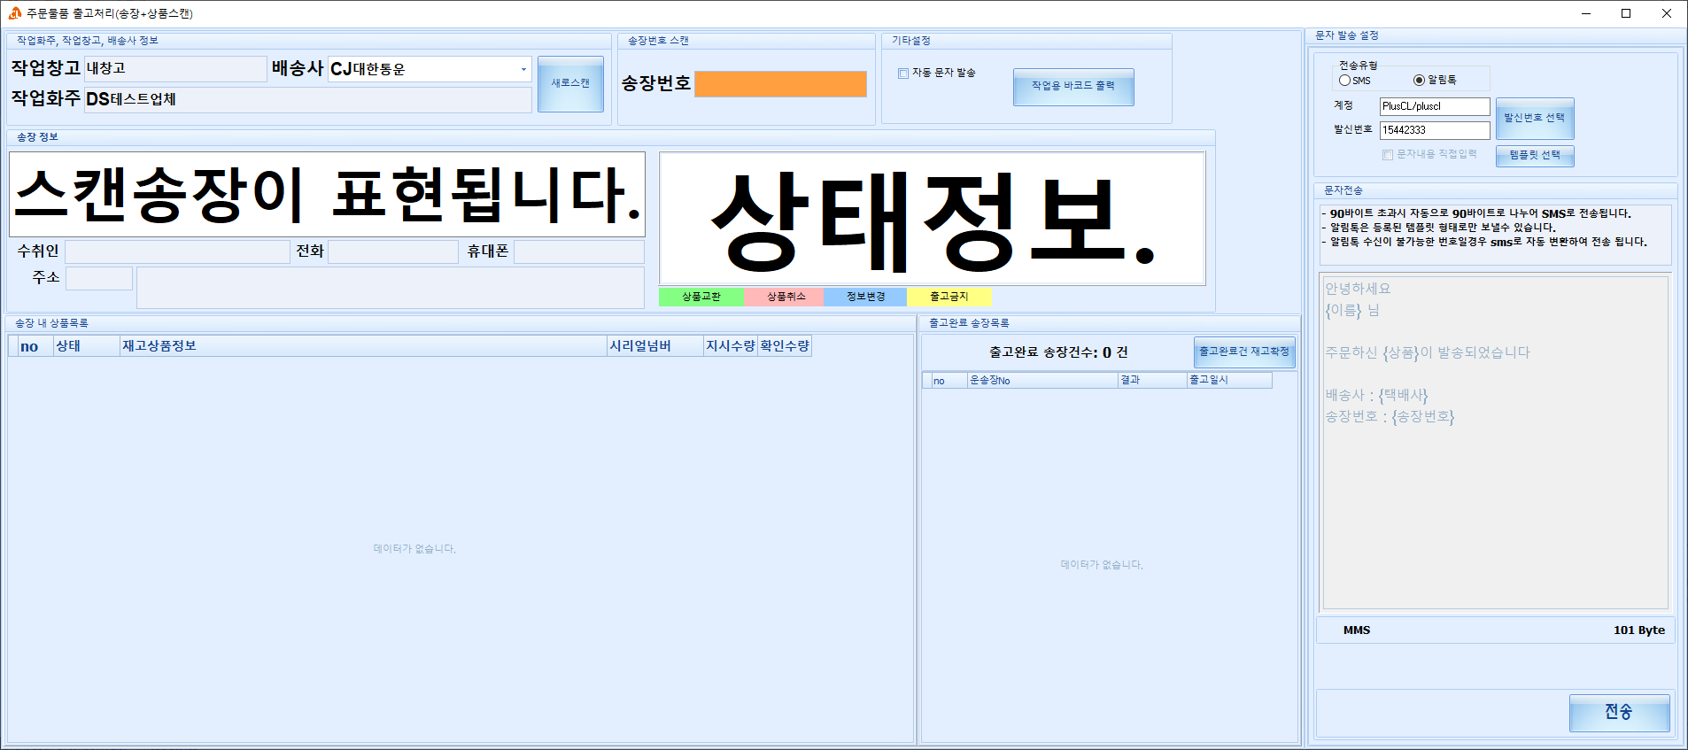Click the 확인수량 column header
Viewport: 1688px width, 750px height.
coord(785,346)
